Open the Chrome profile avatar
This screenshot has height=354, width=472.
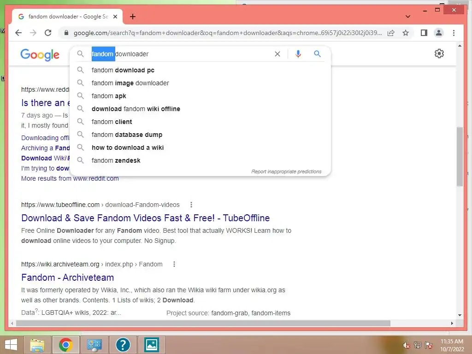point(439,33)
